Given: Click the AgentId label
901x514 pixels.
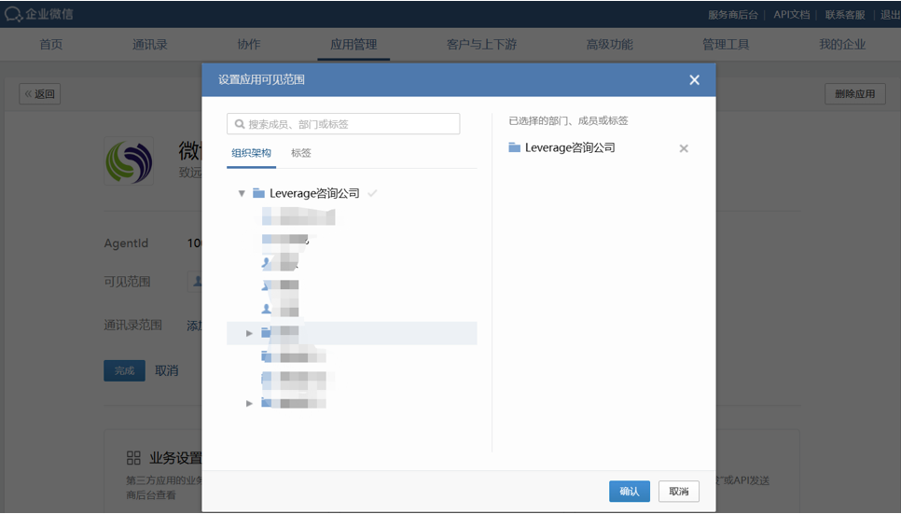Looking at the screenshot, I should [126, 243].
